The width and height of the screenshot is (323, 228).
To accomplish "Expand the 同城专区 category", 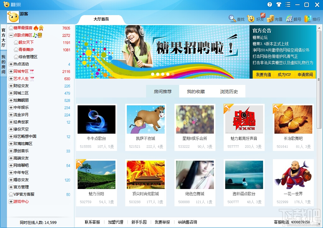I will pos(11,71).
